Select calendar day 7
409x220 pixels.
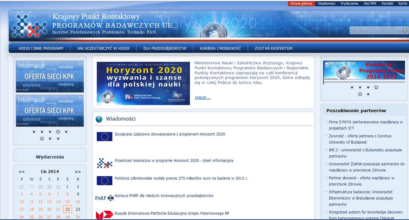click(58, 194)
